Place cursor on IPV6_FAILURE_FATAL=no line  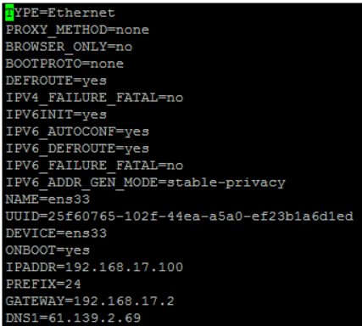pos(94,166)
